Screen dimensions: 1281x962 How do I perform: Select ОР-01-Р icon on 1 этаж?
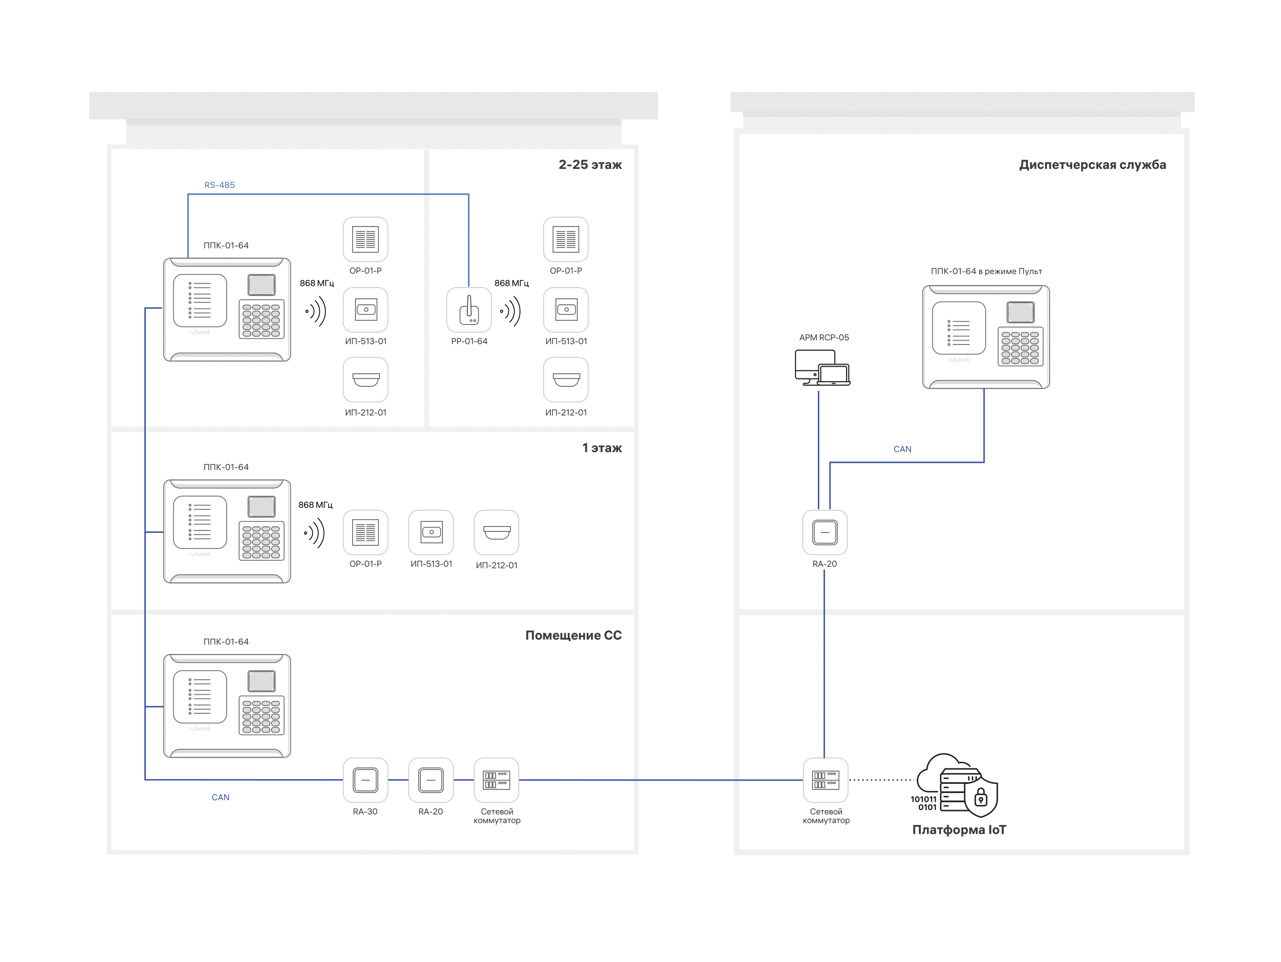[365, 532]
